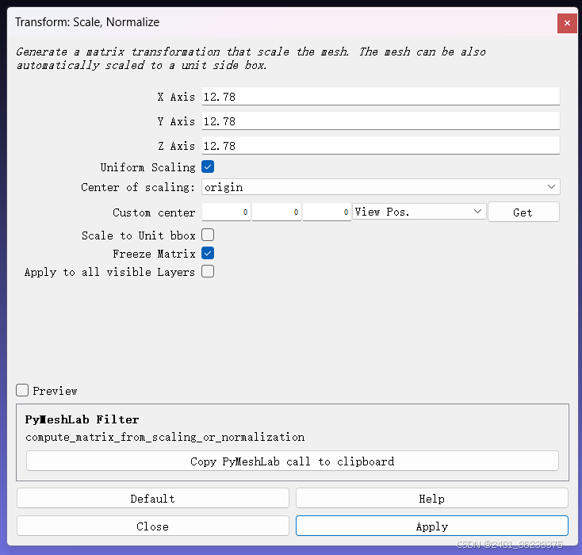This screenshot has height=555, width=582.
Task: Open the Help button
Action: point(431,498)
